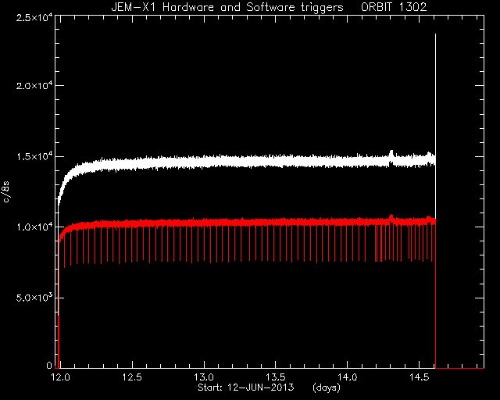The width and height of the screenshot is (500, 400).
Task: Select the 1.0×10⁴ y-axis label
Action: (x=34, y=227)
